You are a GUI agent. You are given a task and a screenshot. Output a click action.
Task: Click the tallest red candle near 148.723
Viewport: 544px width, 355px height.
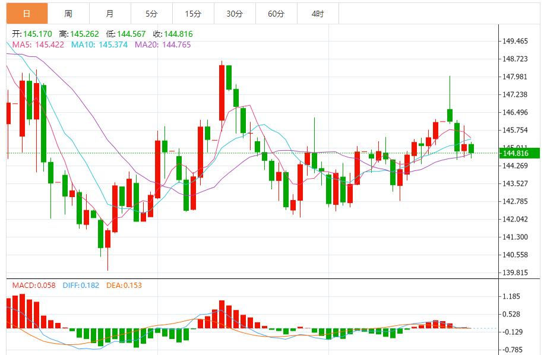(x=222, y=93)
